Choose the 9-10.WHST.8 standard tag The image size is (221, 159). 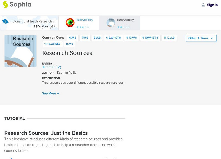(x=150, y=38)
